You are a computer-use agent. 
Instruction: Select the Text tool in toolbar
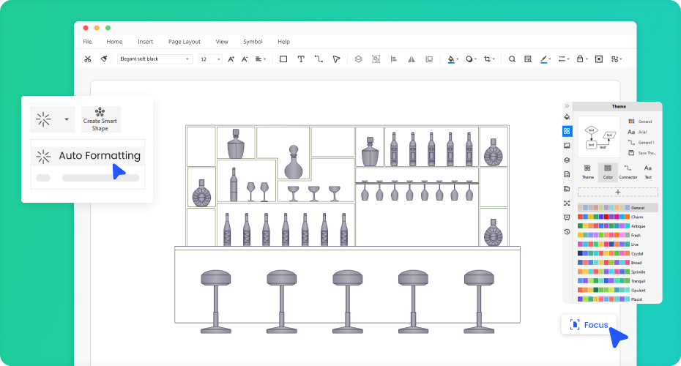click(x=300, y=59)
